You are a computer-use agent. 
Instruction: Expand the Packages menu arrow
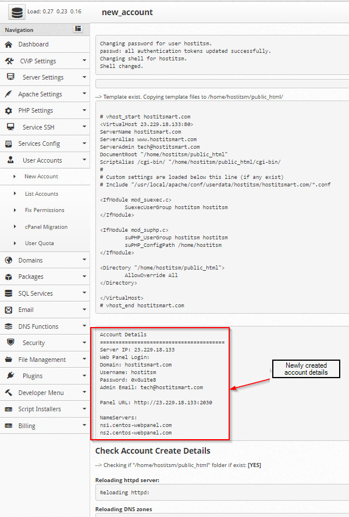[84, 277]
